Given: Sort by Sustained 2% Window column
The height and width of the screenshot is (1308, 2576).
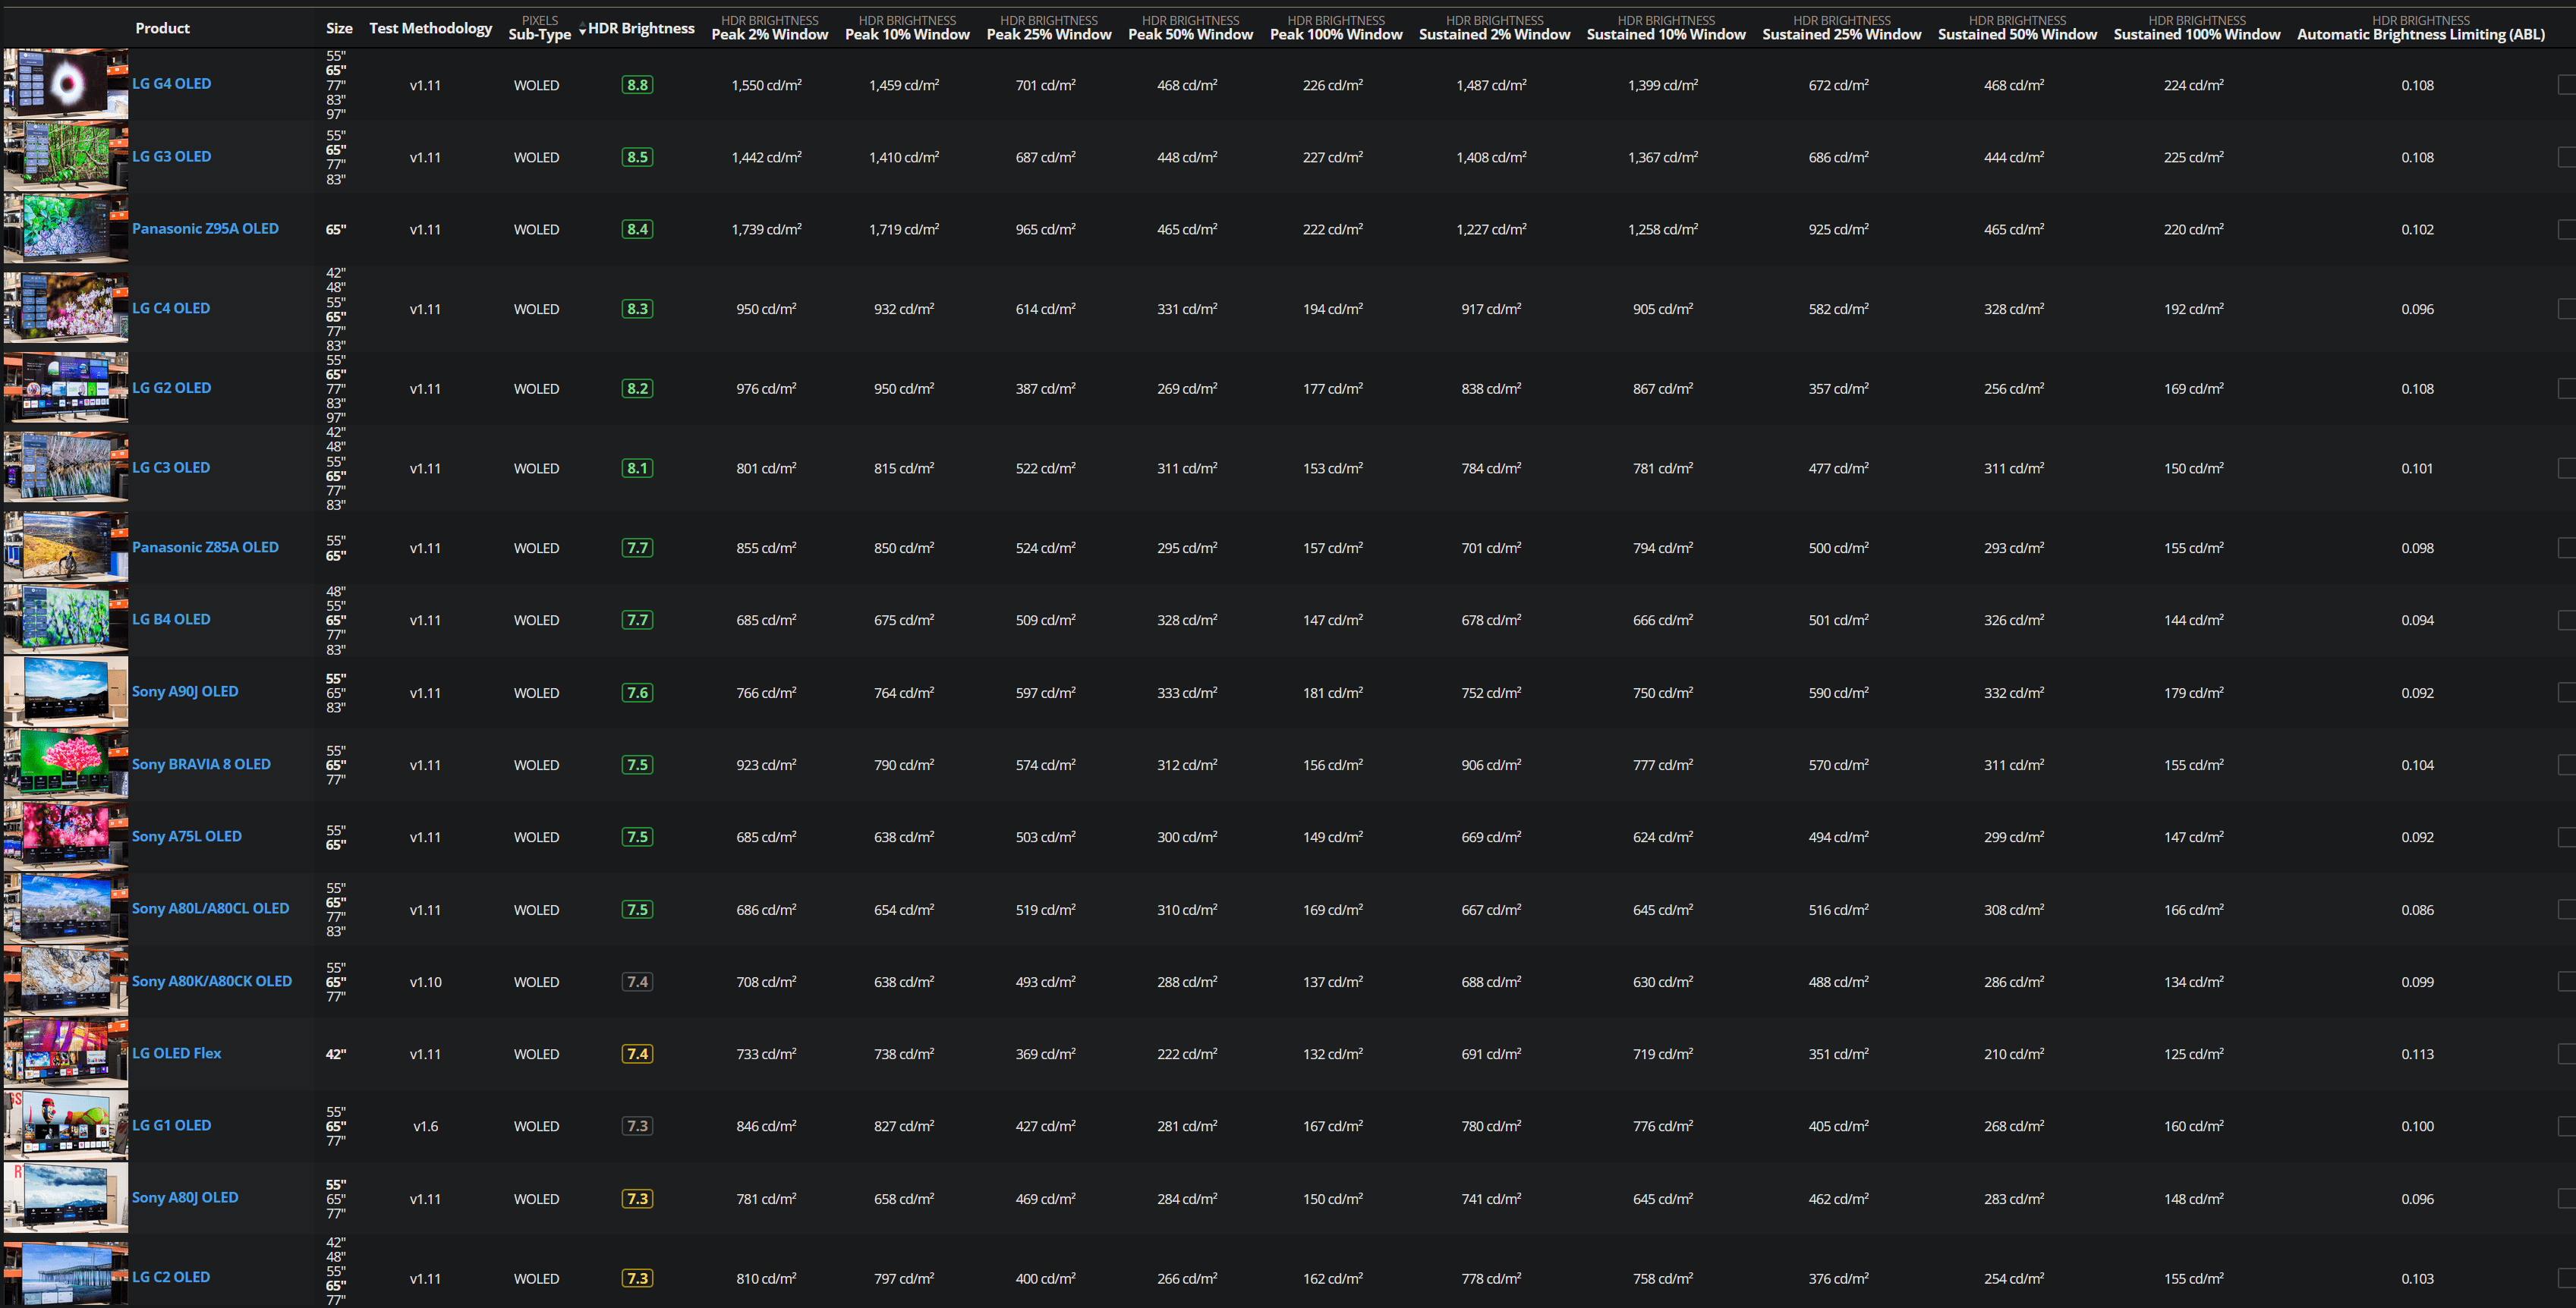Looking at the screenshot, I should click(1495, 28).
